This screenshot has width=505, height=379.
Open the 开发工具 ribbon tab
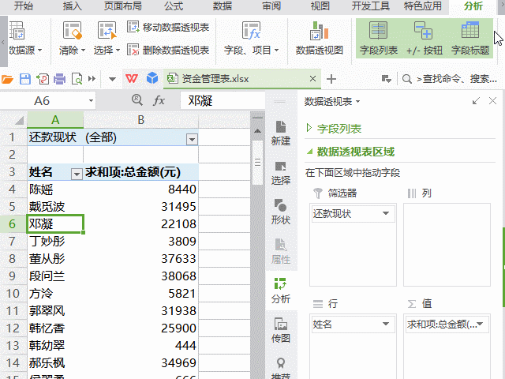371,6
